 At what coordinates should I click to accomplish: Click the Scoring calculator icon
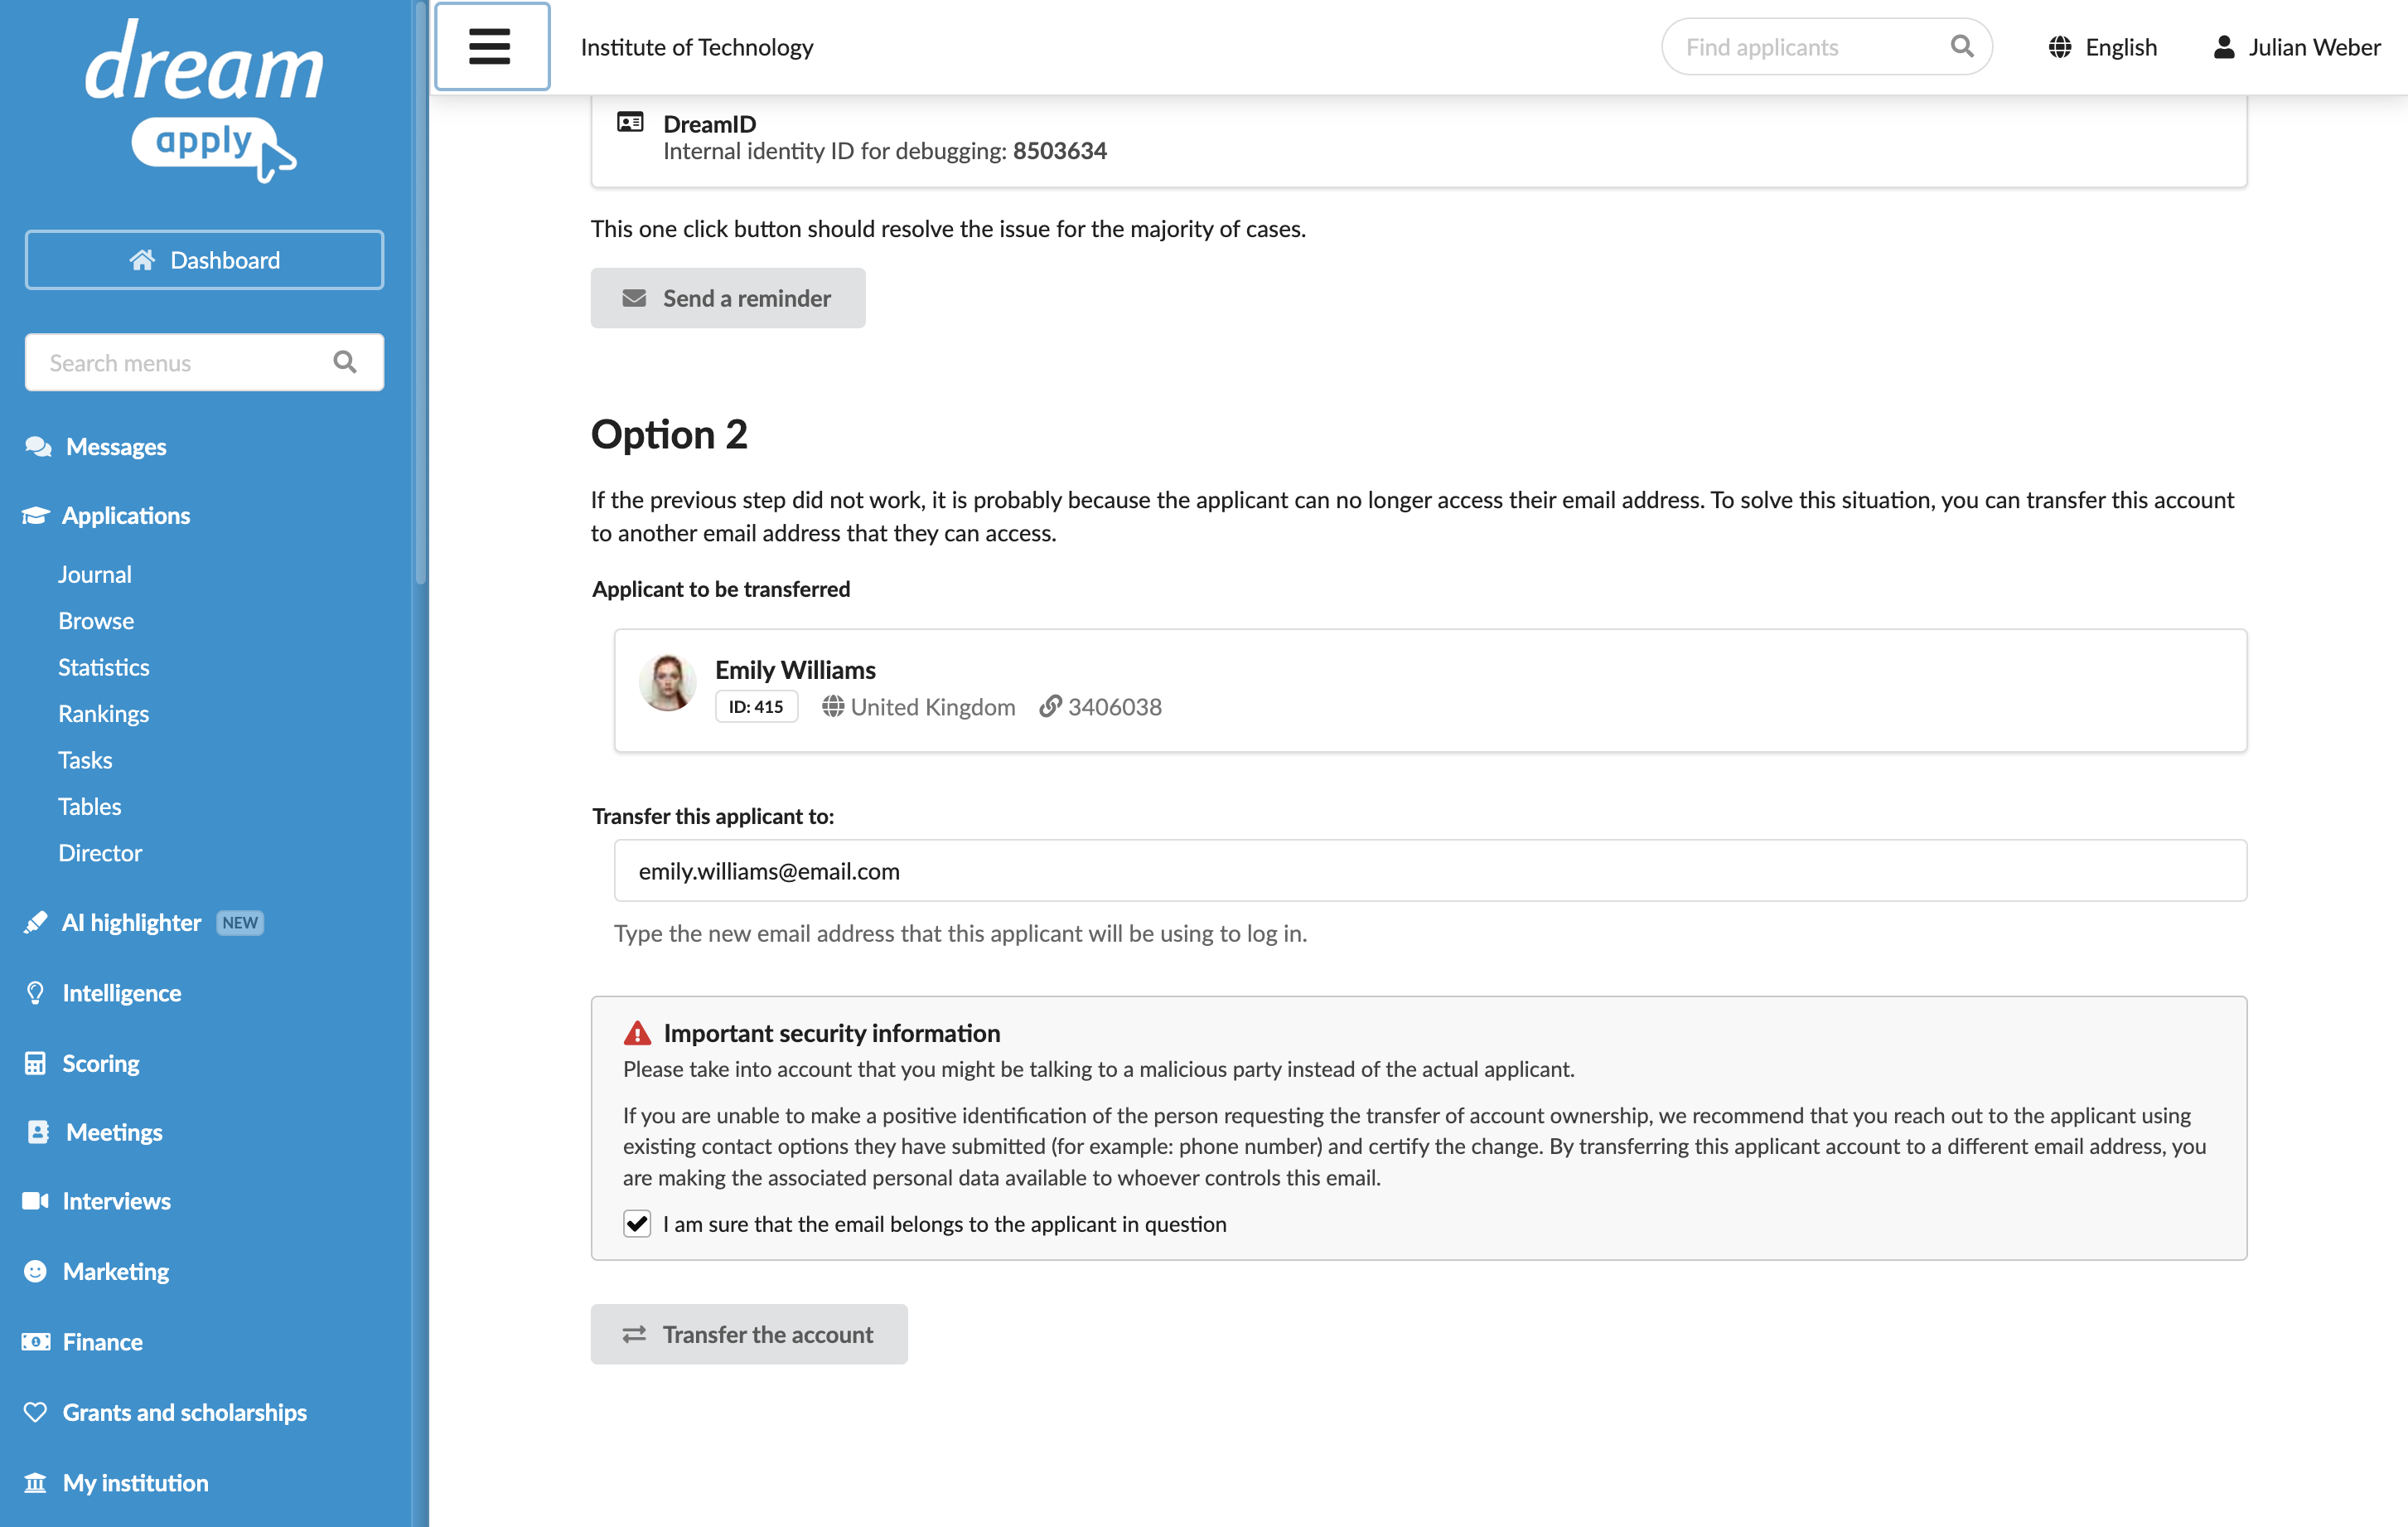35,1063
